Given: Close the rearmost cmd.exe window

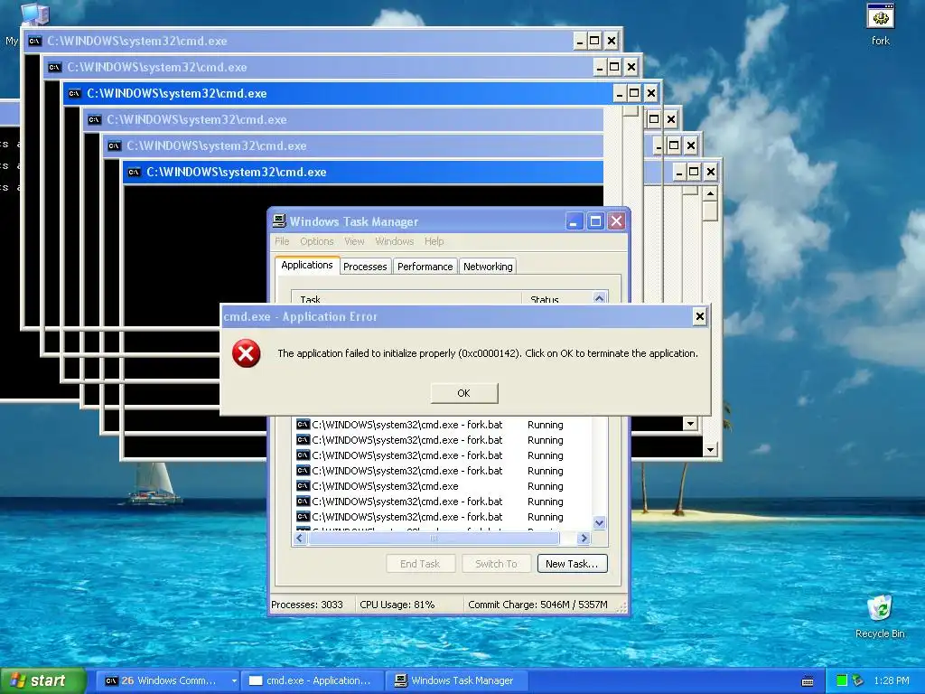Looking at the screenshot, I should click(x=612, y=41).
